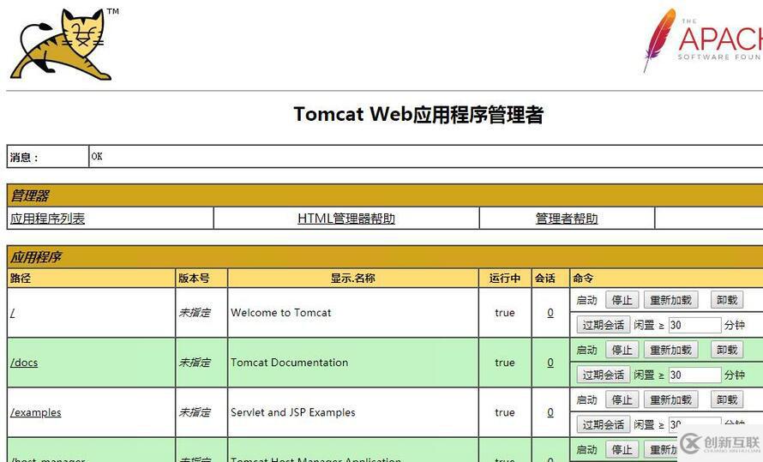The image size is (763, 462).
Task: Open session count link for /docs
Action: coord(550,363)
